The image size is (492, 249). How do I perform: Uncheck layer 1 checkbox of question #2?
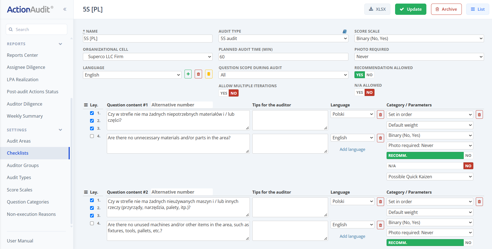click(x=92, y=200)
